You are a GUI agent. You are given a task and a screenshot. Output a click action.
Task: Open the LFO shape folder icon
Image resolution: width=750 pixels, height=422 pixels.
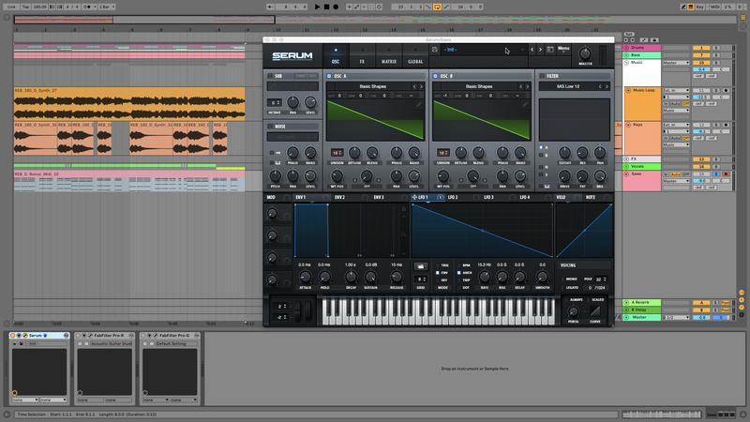point(420,266)
